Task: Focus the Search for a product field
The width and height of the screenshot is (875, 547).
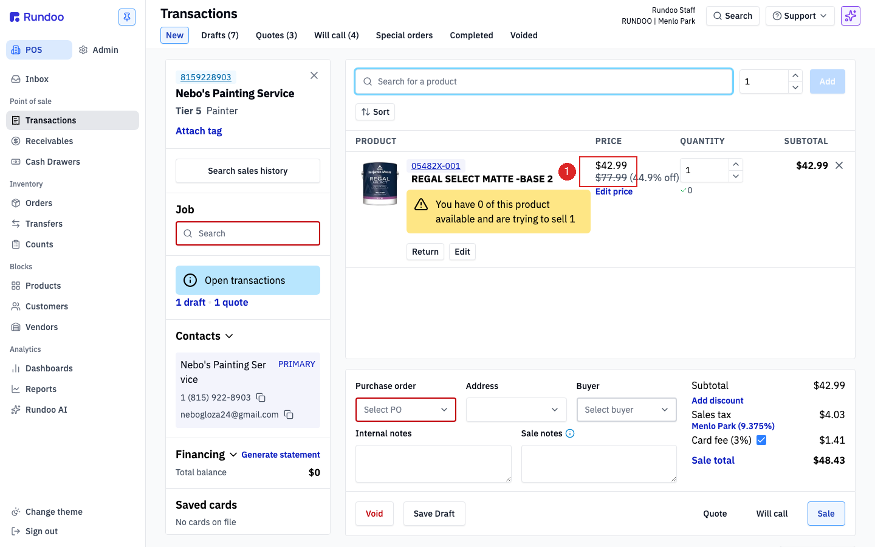Action: pyautogui.click(x=544, y=81)
